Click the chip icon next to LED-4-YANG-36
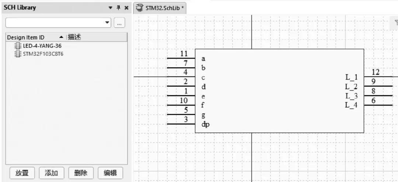Viewport: 398px width, 182px height. (17, 46)
